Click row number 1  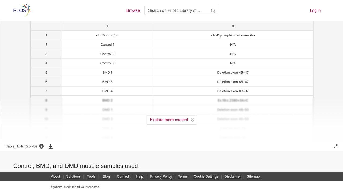pyautogui.click(x=46, y=35)
